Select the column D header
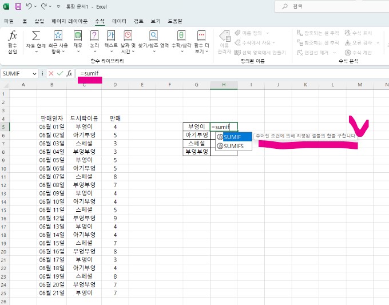389x305 pixels. click(x=115, y=85)
